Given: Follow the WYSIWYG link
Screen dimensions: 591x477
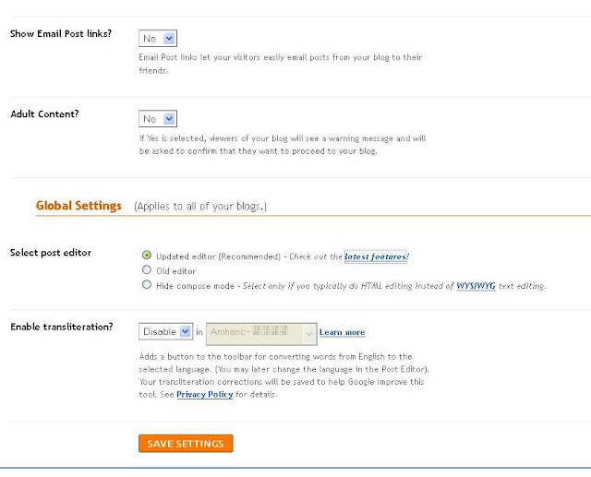Looking at the screenshot, I should click(476, 286).
